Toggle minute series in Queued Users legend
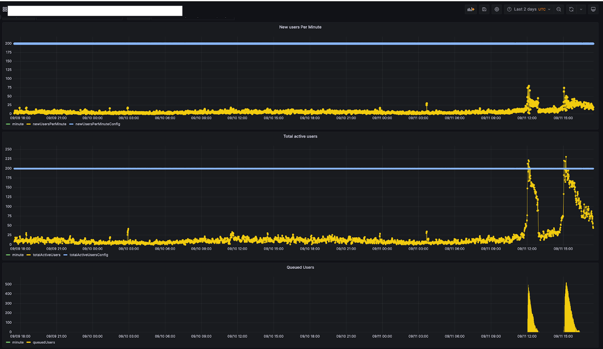 pos(18,342)
